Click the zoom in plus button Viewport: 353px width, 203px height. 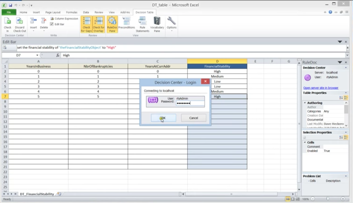pyautogui.click(x=343, y=199)
